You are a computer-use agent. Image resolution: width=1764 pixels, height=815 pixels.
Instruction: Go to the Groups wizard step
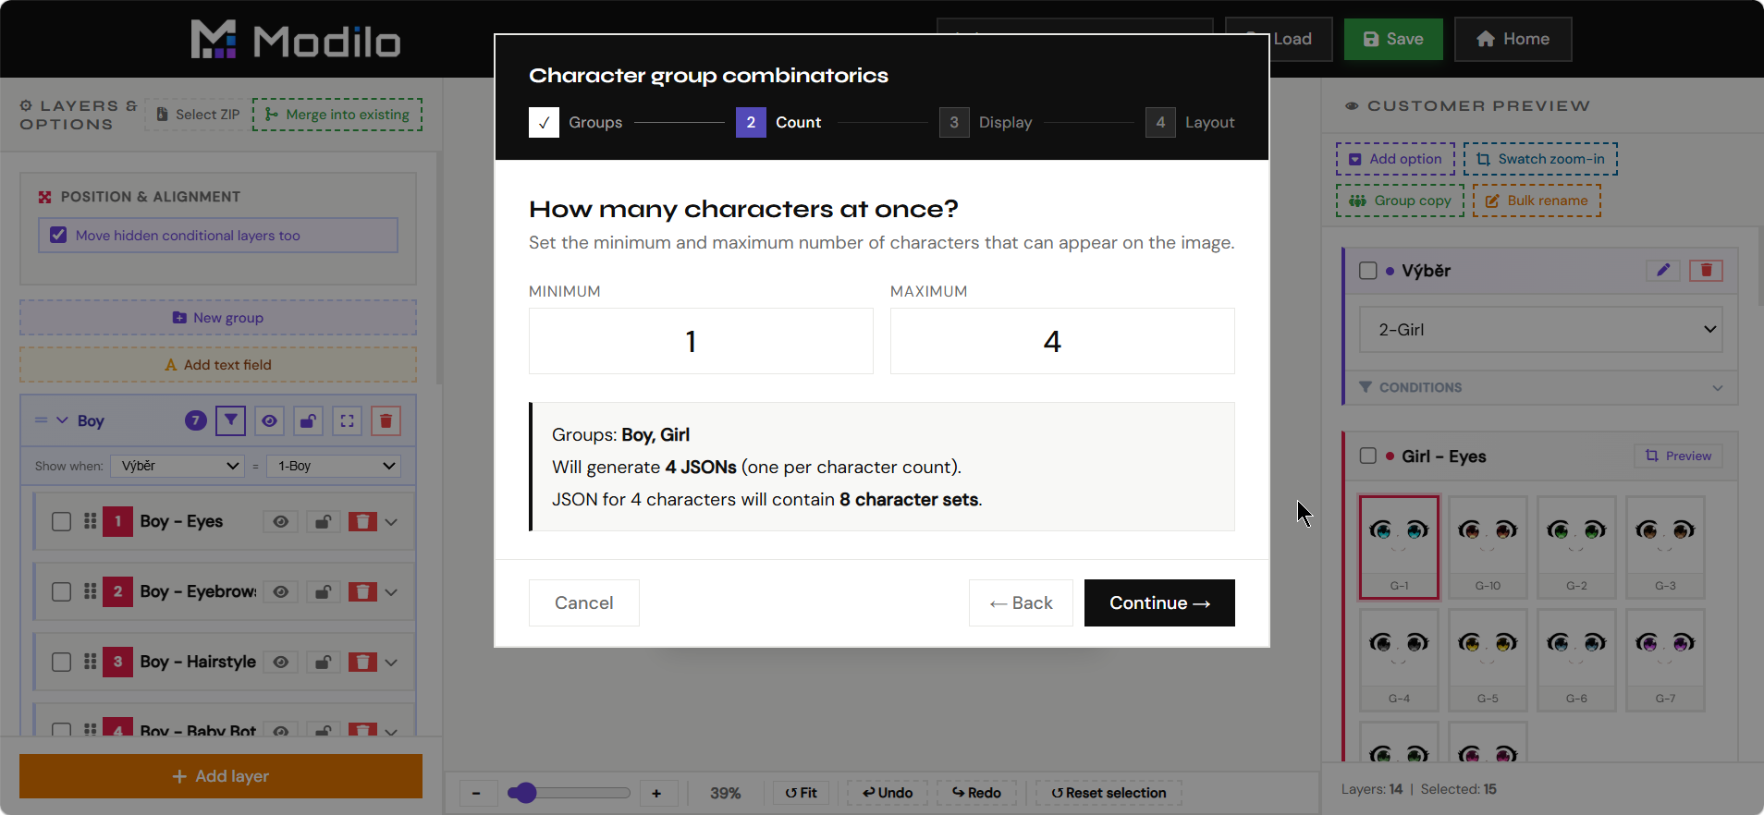click(x=576, y=122)
